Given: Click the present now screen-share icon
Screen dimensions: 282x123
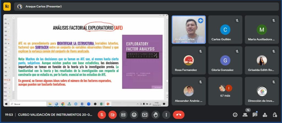Looking at the screenshot, I should point(145,115).
